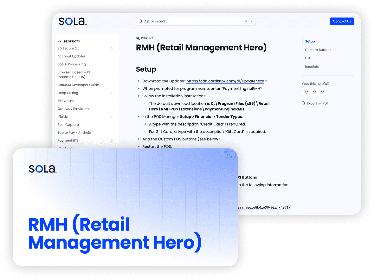Click the happy face feedback icon
Viewport: 374px width, 279px height.
307,92
